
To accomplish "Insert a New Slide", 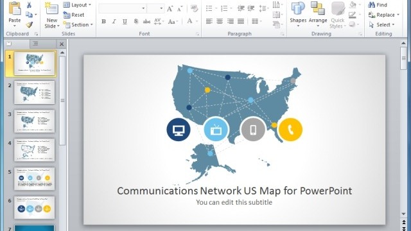I will coord(52,15).
